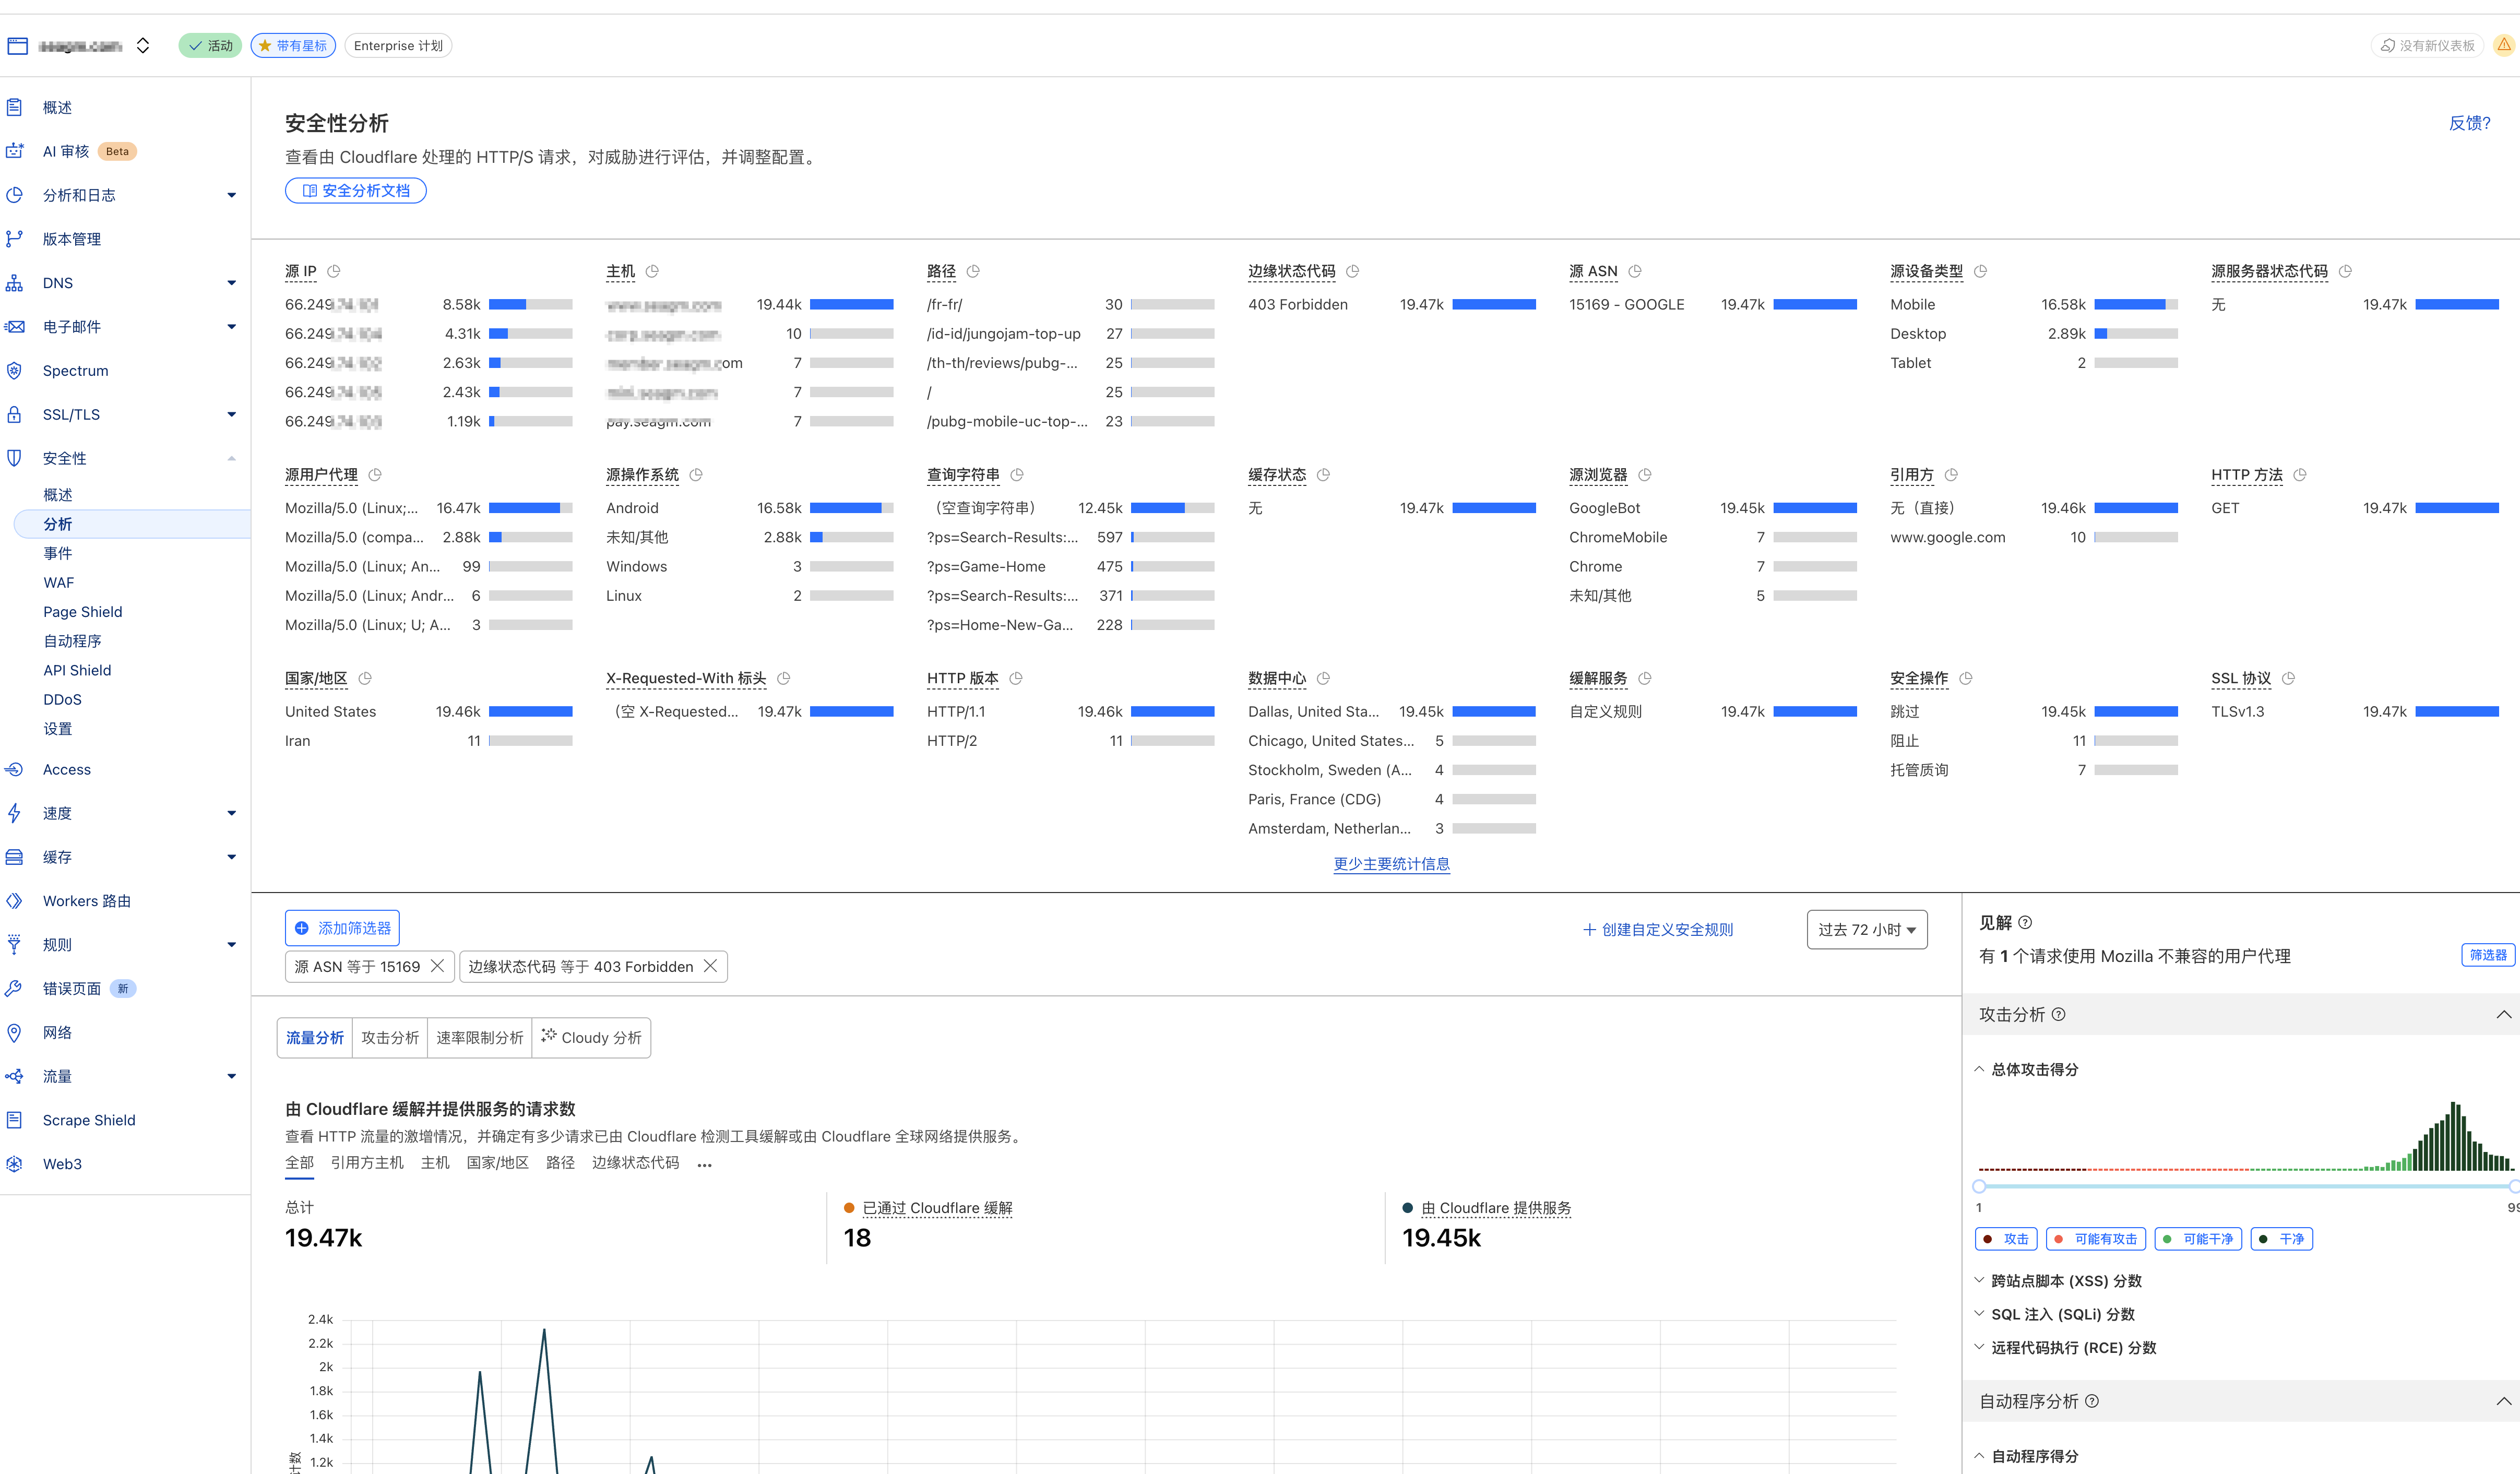Image resolution: width=2520 pixels, height=1474 pixels.
Task: Click help icon next to 见解
Action: pos(2025,922)
